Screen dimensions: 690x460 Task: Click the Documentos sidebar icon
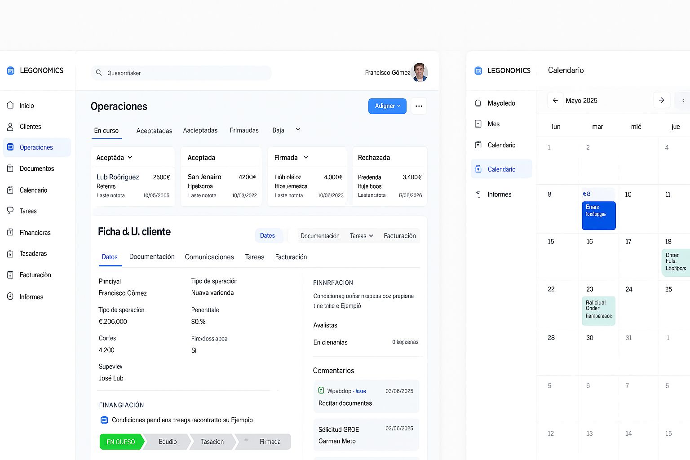pyautogui.click(x=10, y=168)
